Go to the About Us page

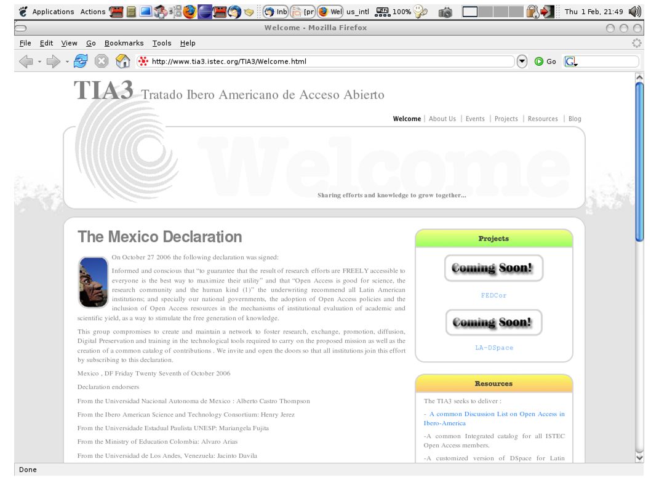click(x=442, y=119)
